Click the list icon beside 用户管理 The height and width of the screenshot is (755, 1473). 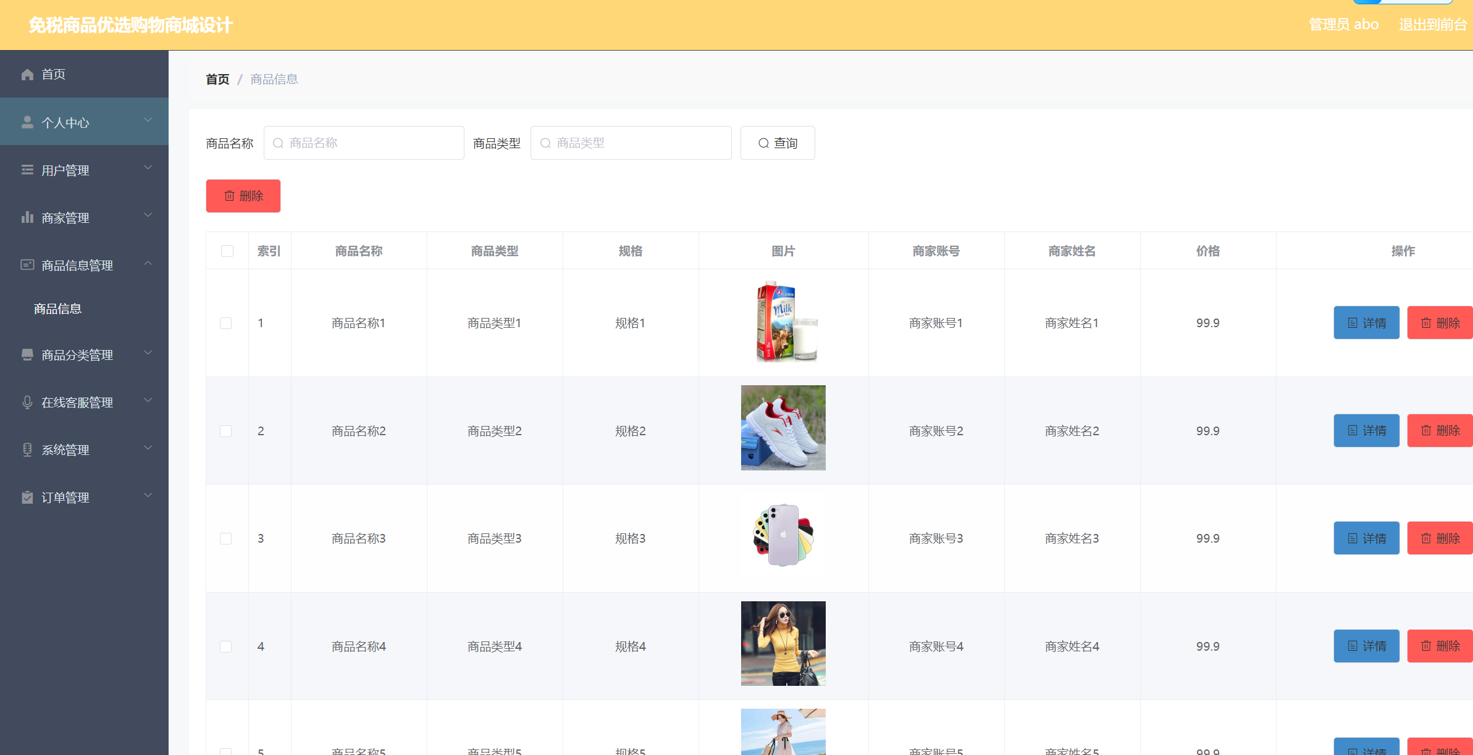[x=27, y=170]
